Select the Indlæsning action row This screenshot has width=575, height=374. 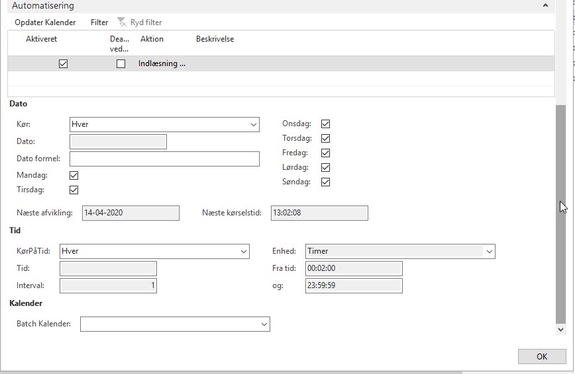(x=162, y=64)
